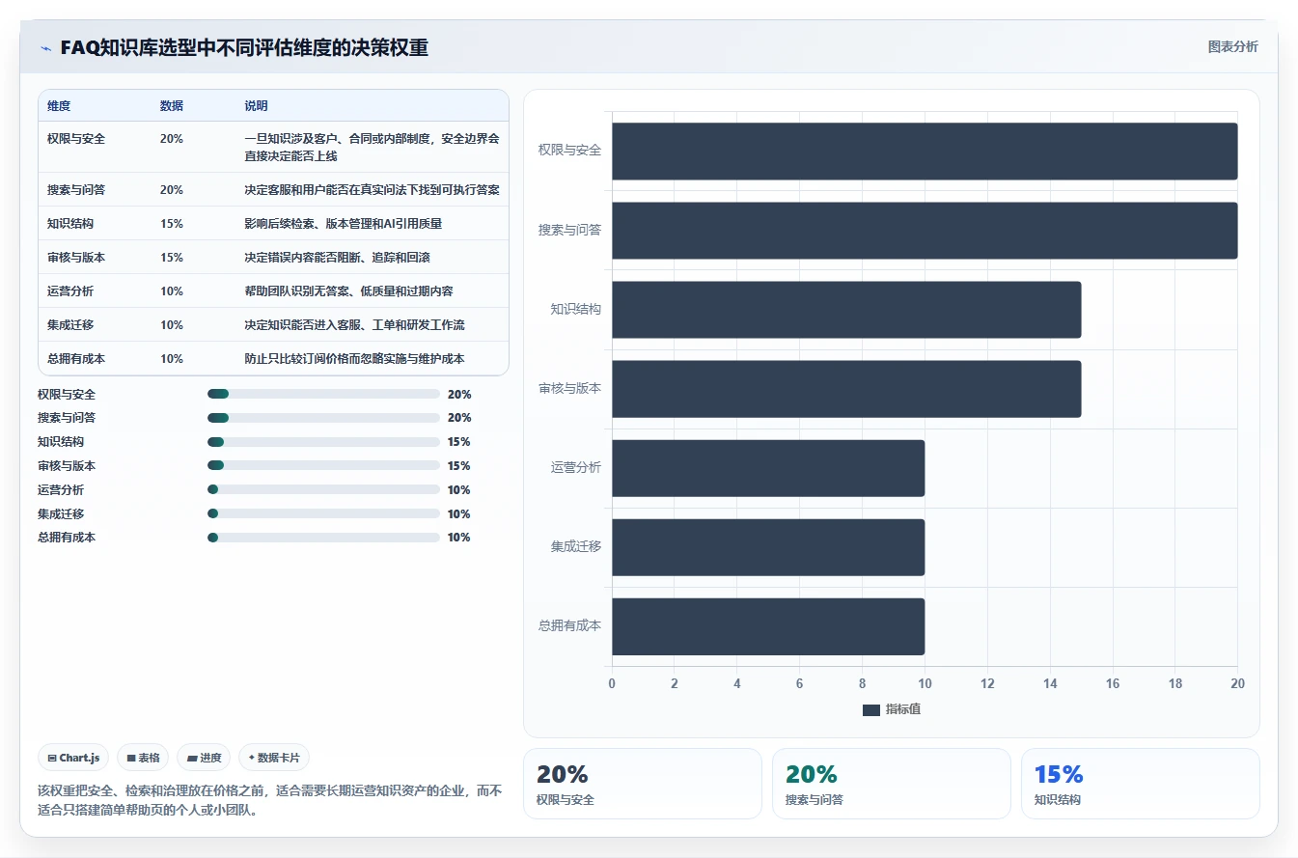Click the 集成迁移 chart bar

pyautogui.click(x=768, y=547)
